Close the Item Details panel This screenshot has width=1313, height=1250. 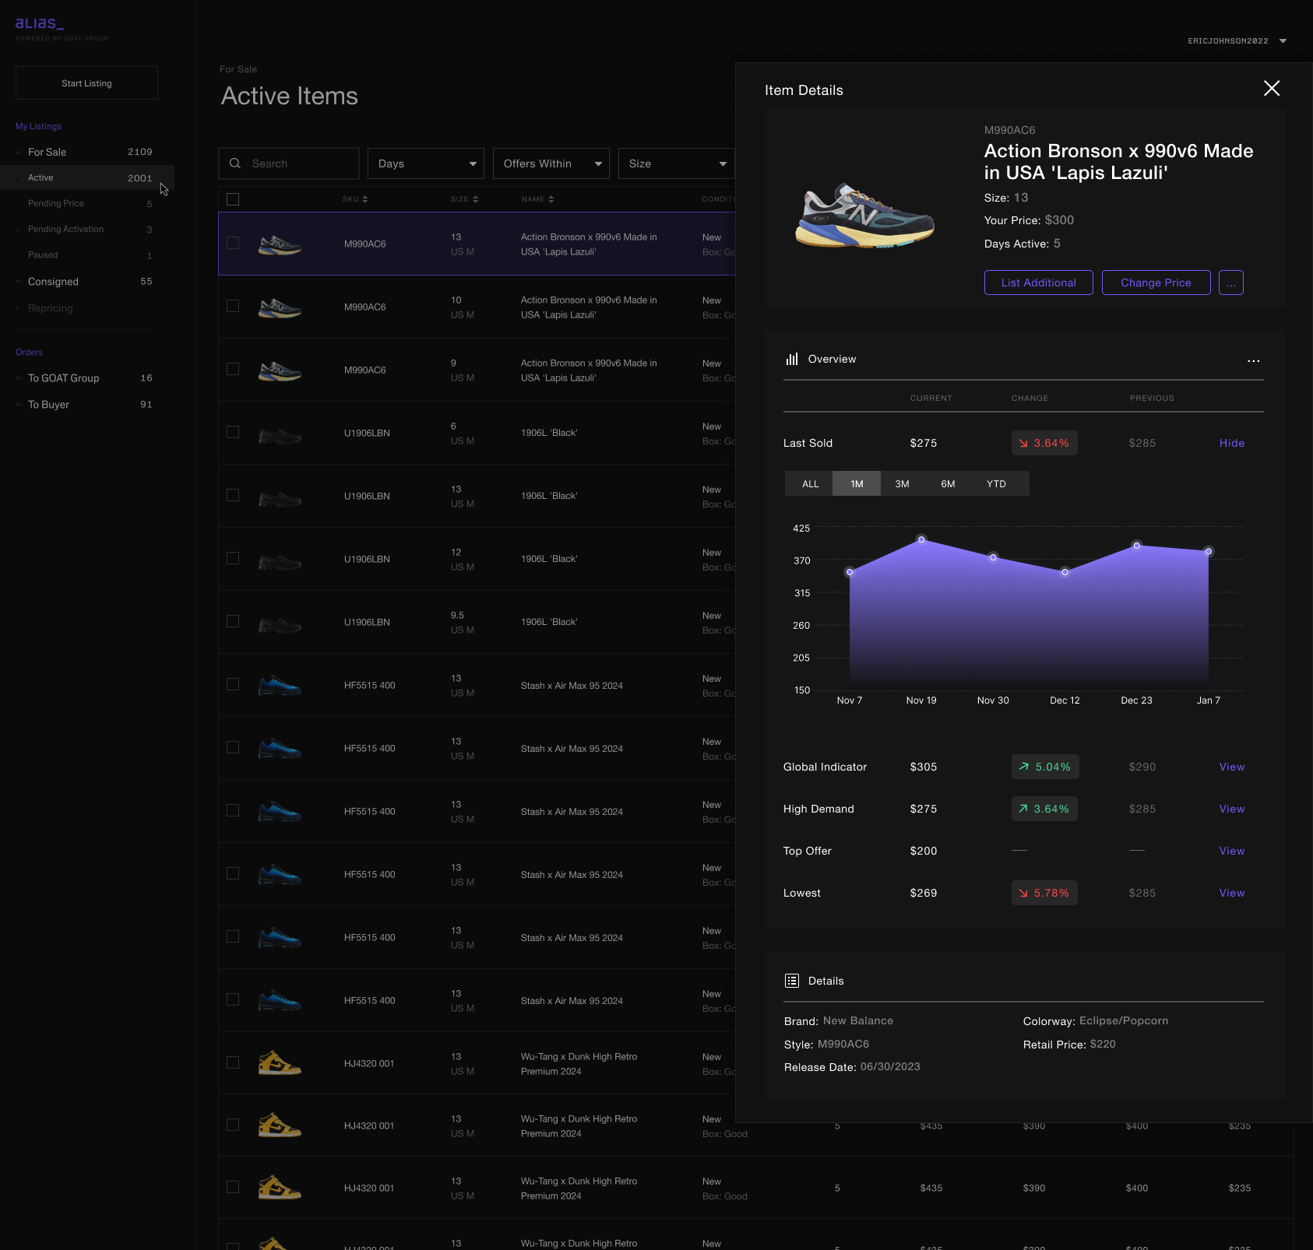1271,88
